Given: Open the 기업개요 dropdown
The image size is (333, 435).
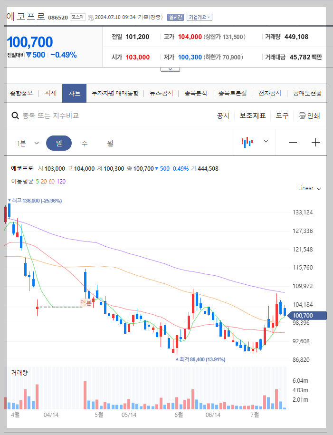Looking at the screenshot, I should (200, 17).
